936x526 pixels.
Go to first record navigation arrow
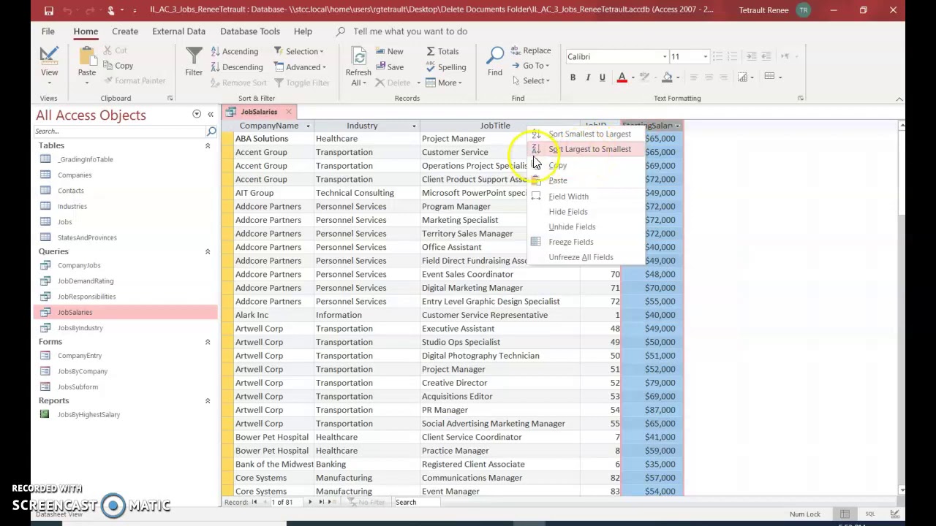[254, 503]
